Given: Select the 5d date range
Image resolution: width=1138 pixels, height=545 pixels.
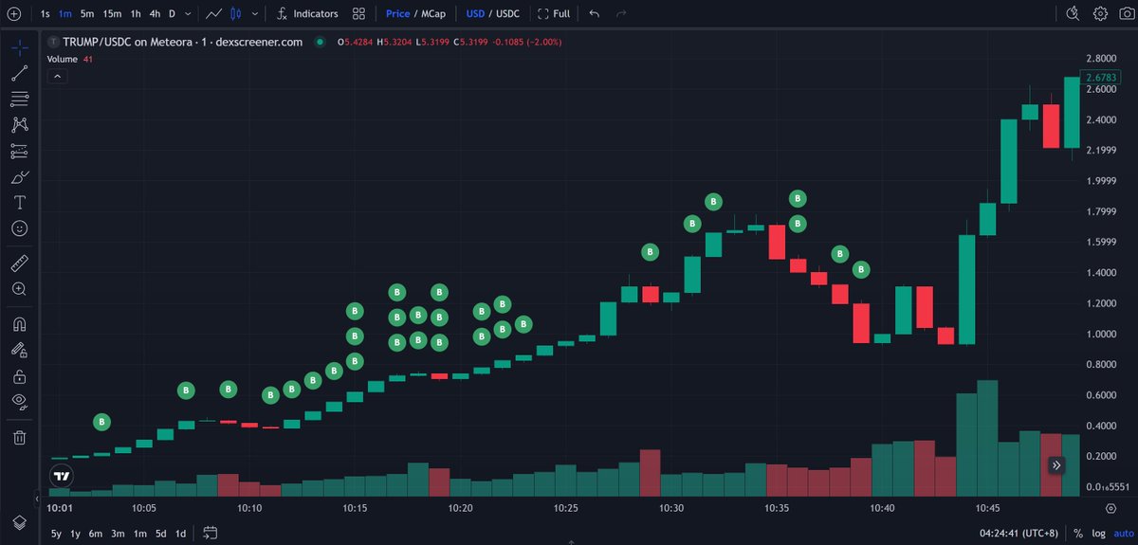Looking at the screenshot, I should (x=160, y=534).
